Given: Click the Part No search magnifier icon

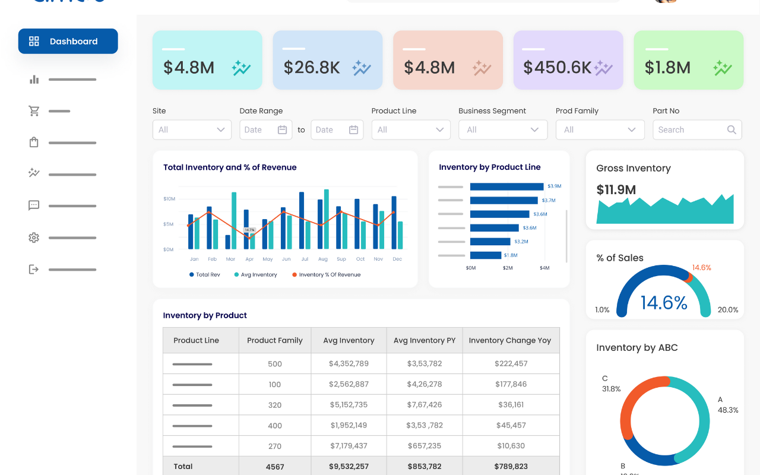Looking at the screenshot, I should 731,129.
